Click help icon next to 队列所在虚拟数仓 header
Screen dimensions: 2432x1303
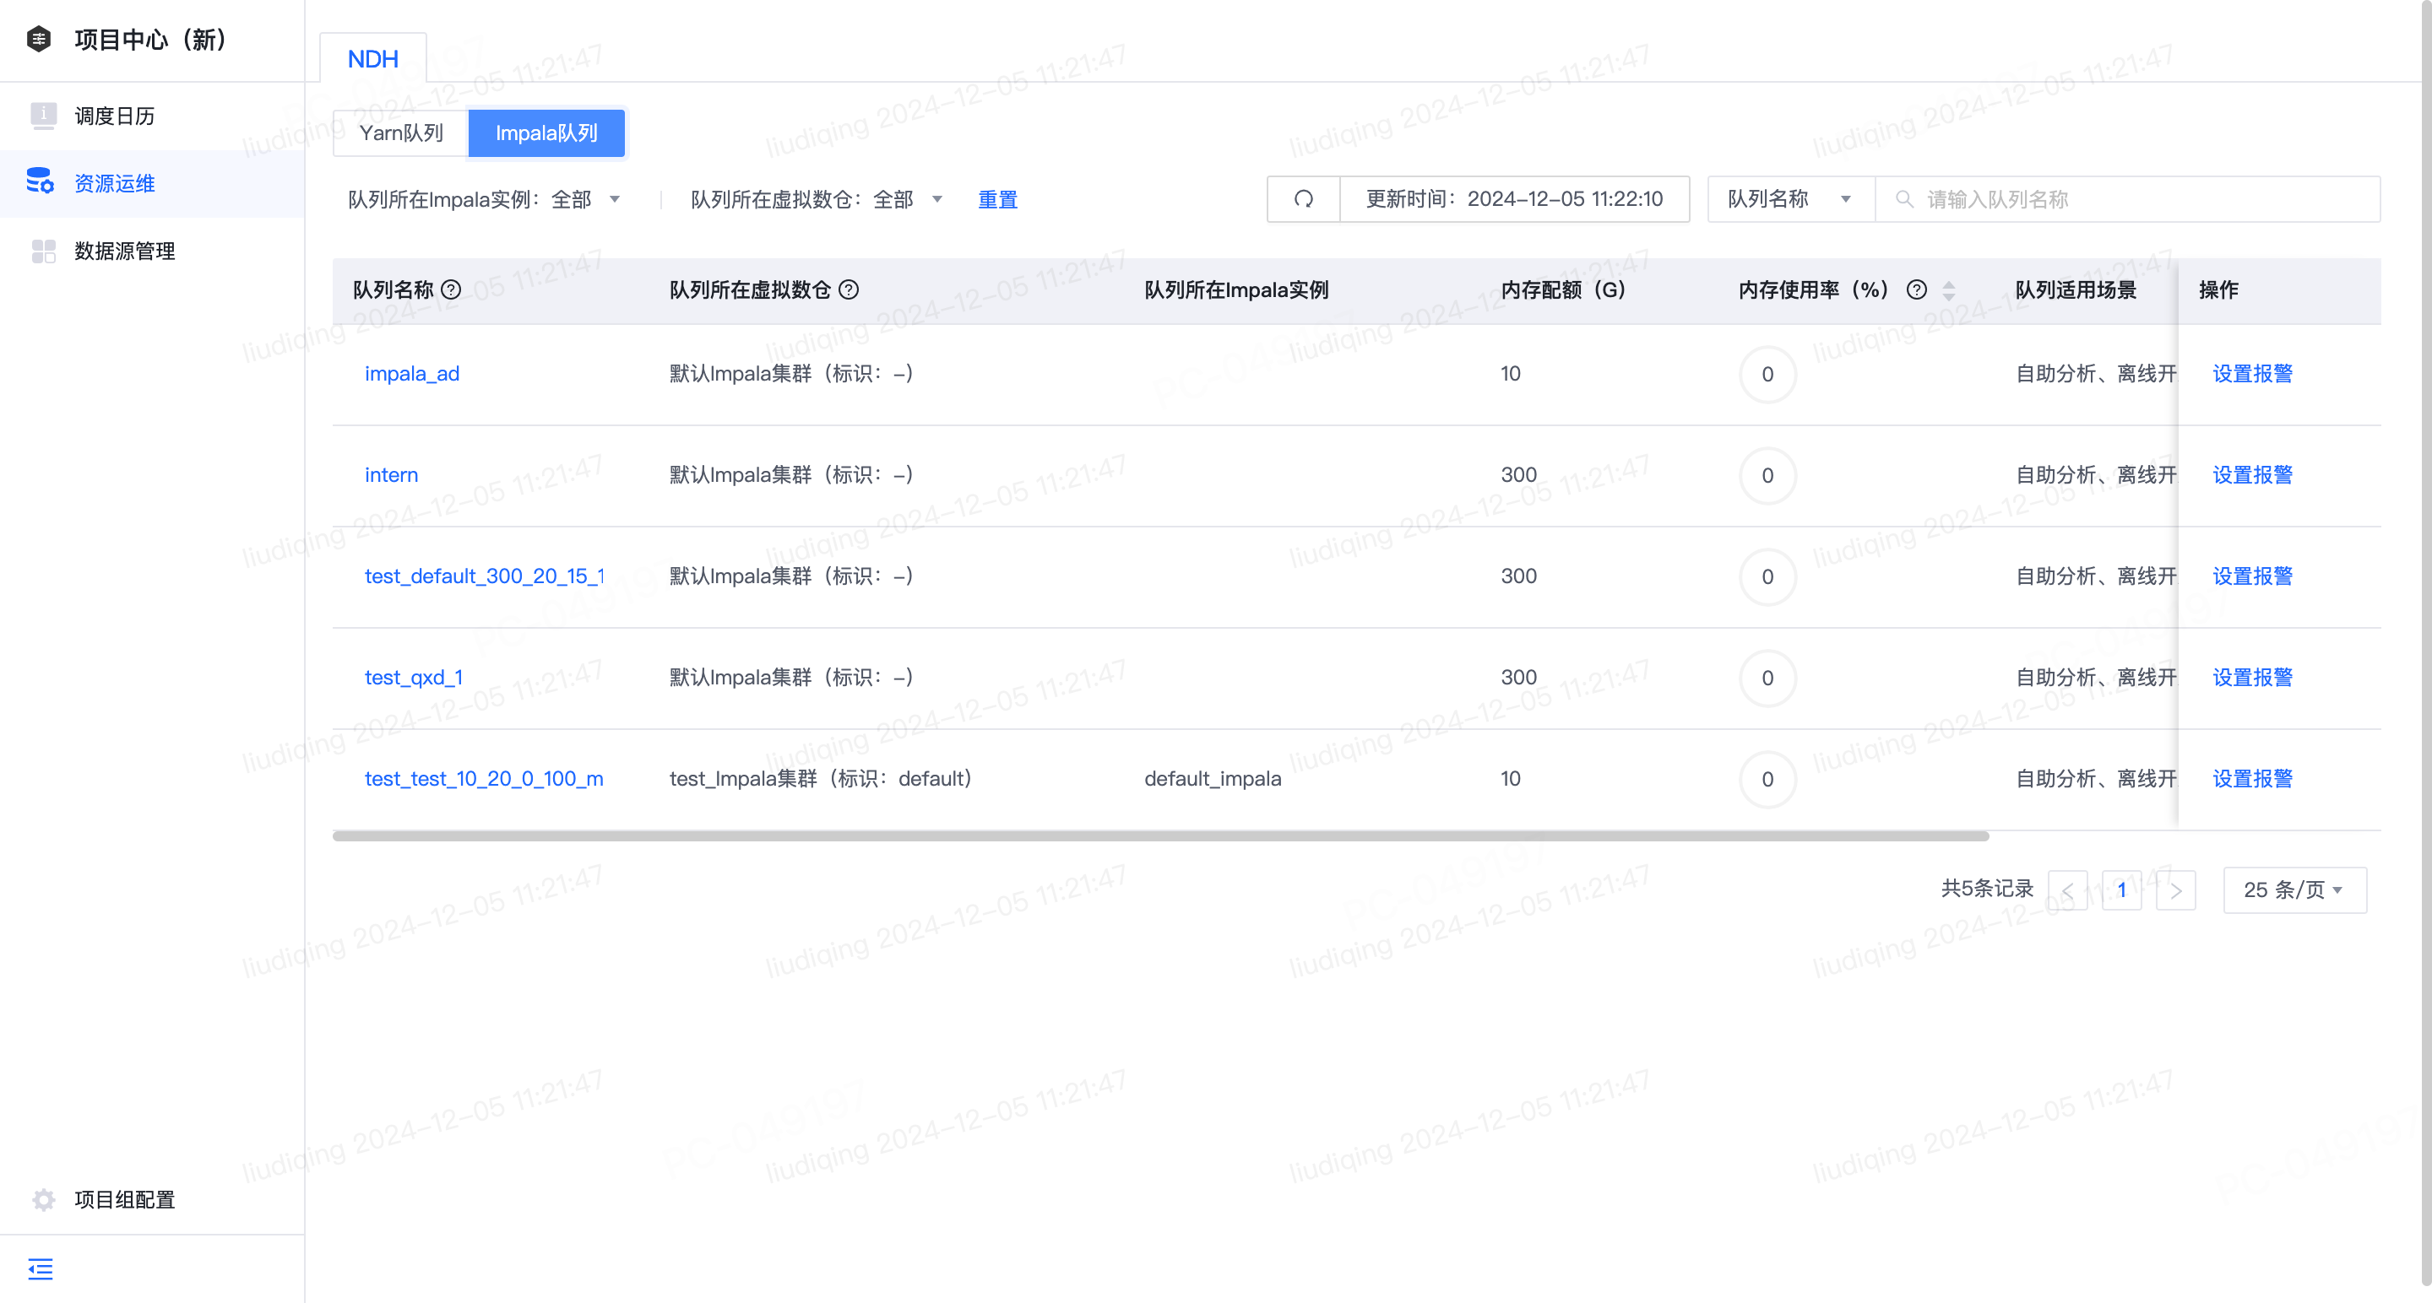coord(849,289)
